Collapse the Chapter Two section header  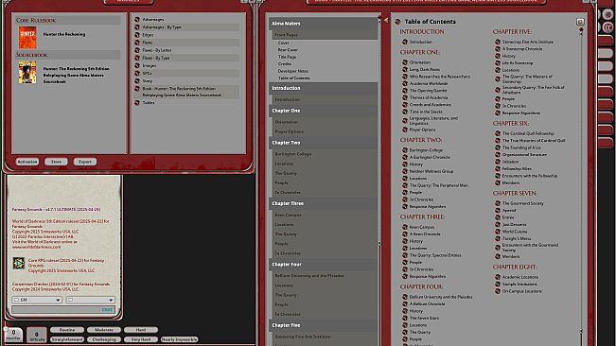(323, 143)
